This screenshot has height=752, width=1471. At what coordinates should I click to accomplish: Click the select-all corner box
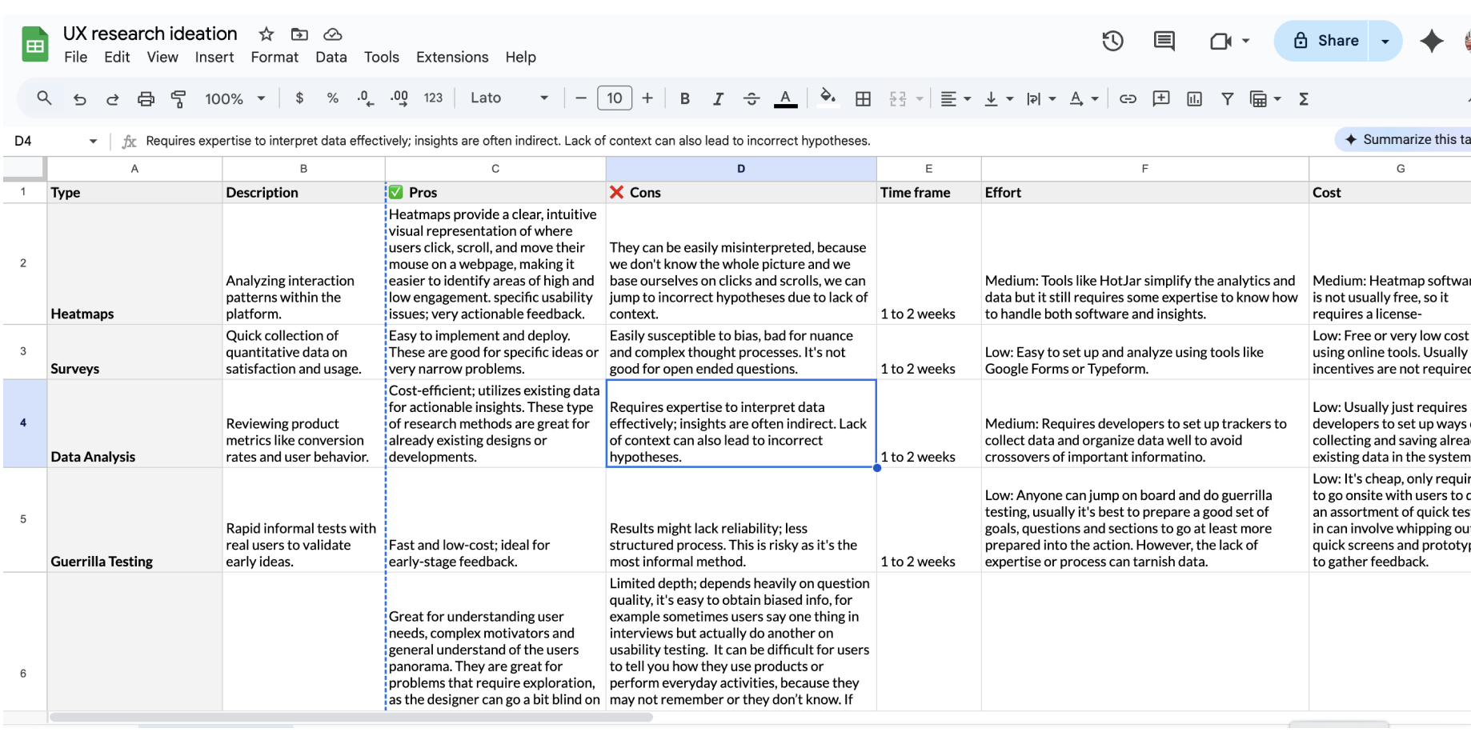23,168
